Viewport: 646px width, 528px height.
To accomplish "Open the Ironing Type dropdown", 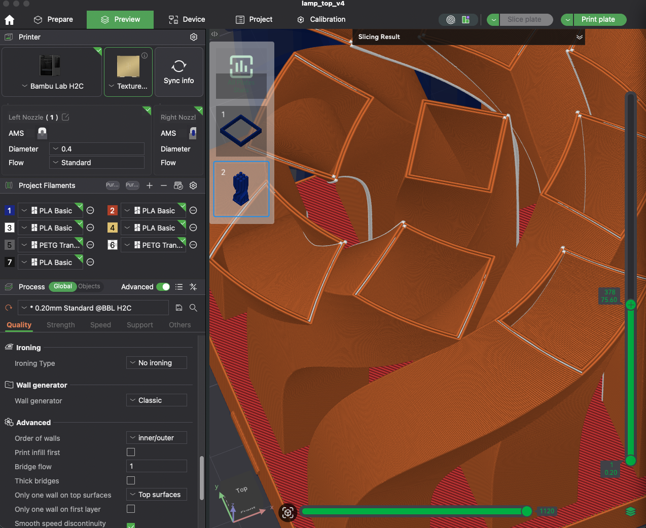I will click(156, 363).
